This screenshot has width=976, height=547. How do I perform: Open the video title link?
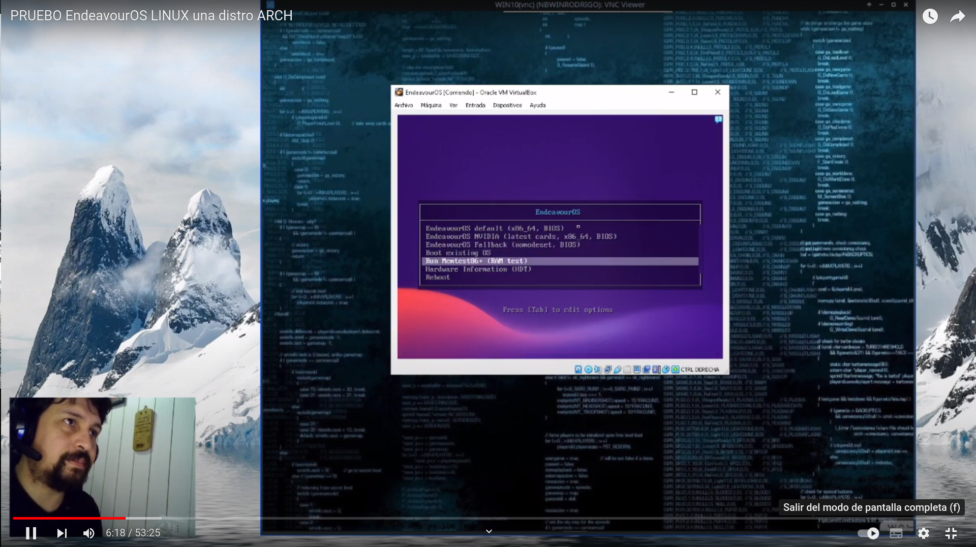(x=151, y=16)
